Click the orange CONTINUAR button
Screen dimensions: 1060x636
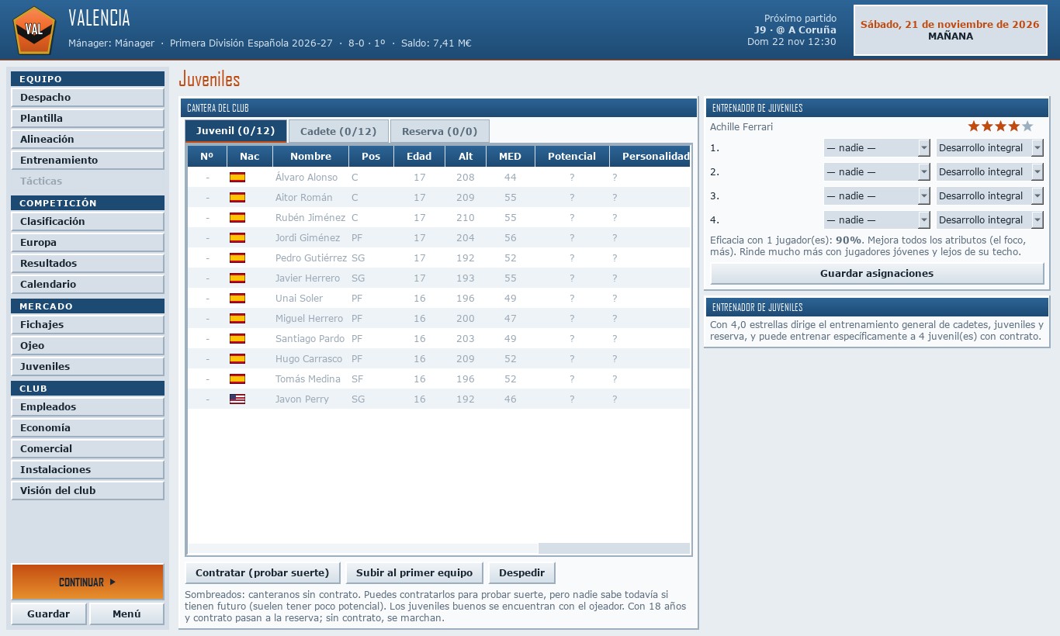[88, 582]
